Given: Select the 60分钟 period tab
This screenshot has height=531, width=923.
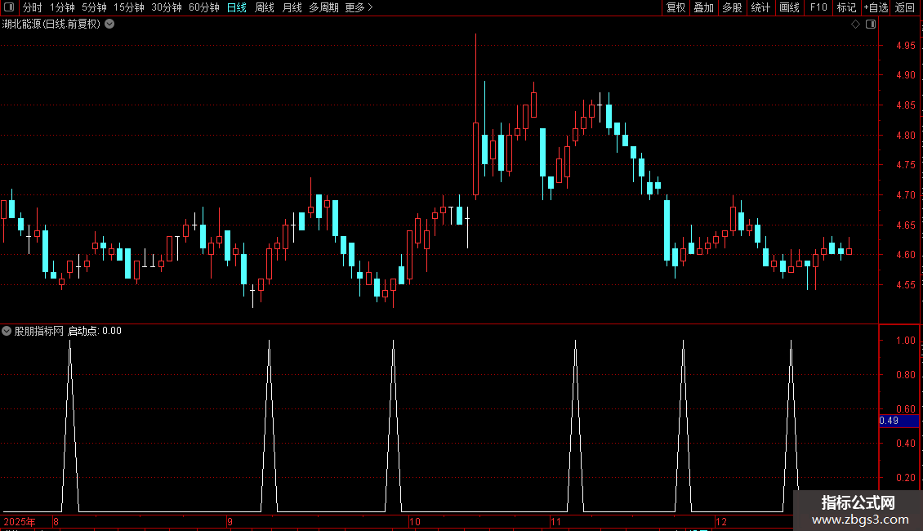Looking at the screenshot, I should pyautogui.click(x=204, y=7).
